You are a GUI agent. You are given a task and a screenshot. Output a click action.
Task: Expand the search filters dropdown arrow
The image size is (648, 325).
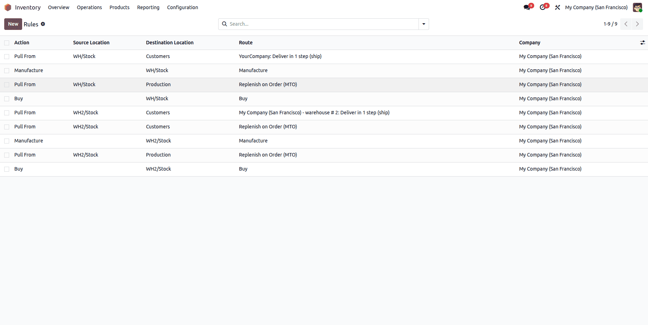tap(424, 24)
